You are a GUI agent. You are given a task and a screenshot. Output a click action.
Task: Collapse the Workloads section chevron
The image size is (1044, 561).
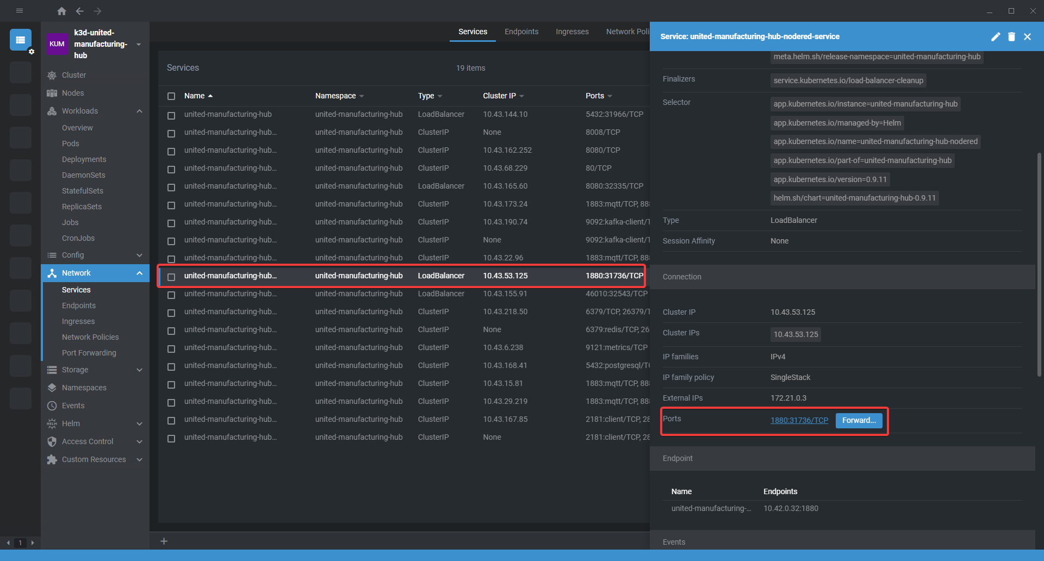(x=139, y=111)
